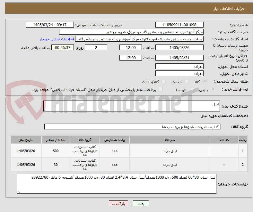
Task: Select the کالا/خدمت radio button
Action: coord(164,81)
